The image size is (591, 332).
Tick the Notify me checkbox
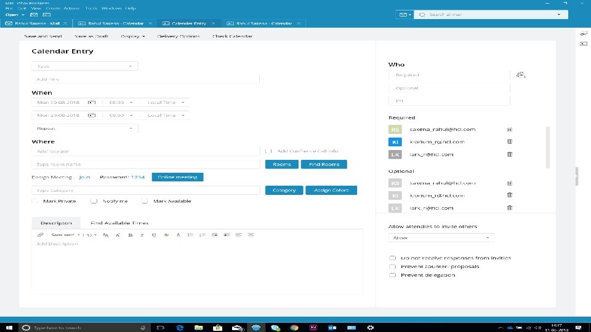94,201
